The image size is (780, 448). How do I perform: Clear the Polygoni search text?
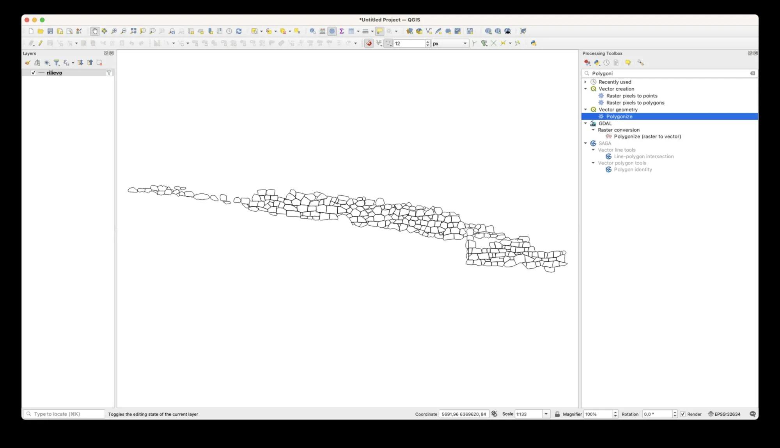click(753, 73)
